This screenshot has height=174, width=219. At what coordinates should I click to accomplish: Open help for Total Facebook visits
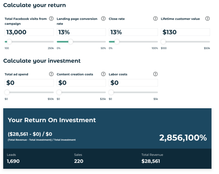[51, 19]
